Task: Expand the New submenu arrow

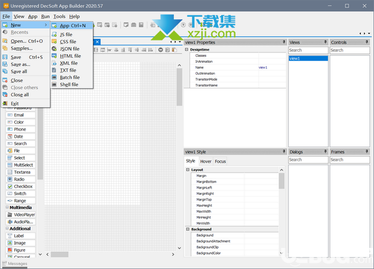Action: (46, 25)
